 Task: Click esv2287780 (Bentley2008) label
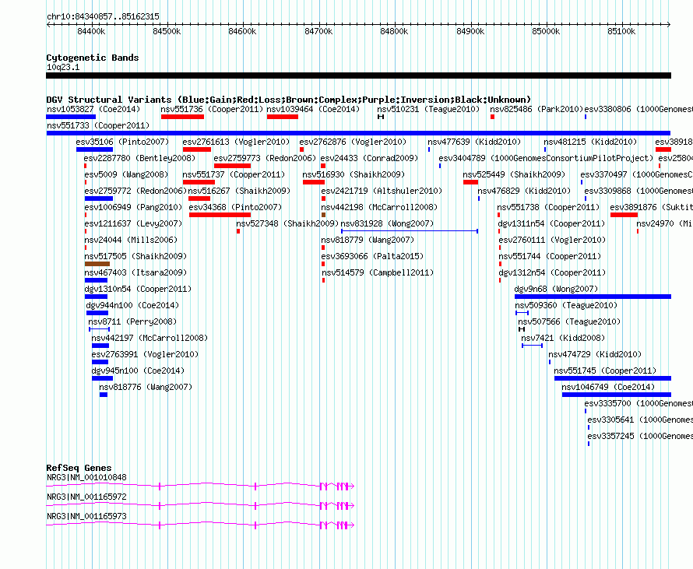click(139, 158)
